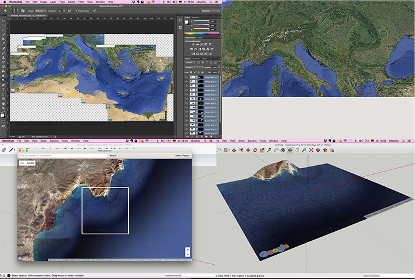415x280 pixels.
Task: Open Photoshop Image menu
Action: coord(43,2)
